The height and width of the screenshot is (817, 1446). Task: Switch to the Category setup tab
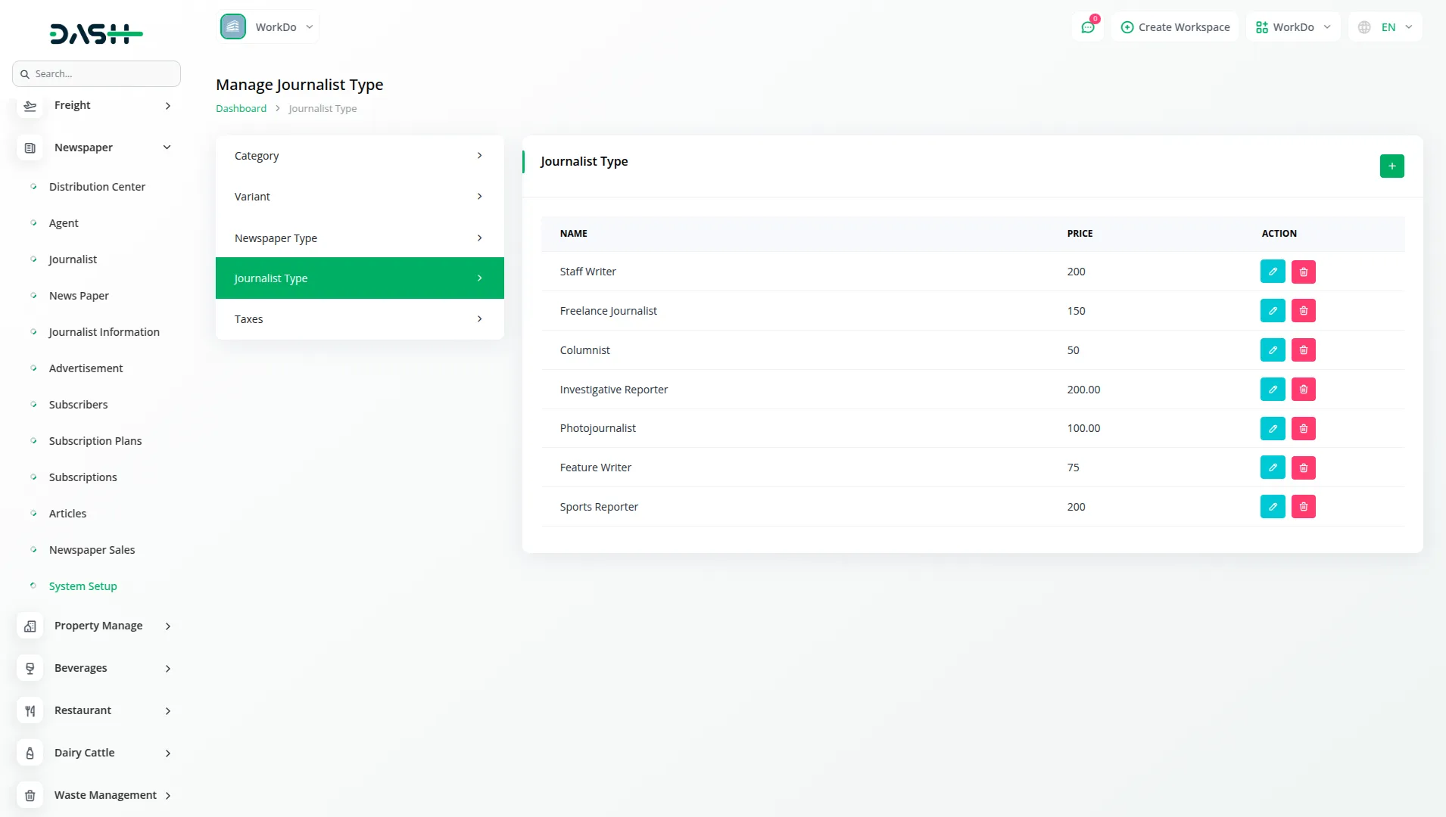coord(360,156)
